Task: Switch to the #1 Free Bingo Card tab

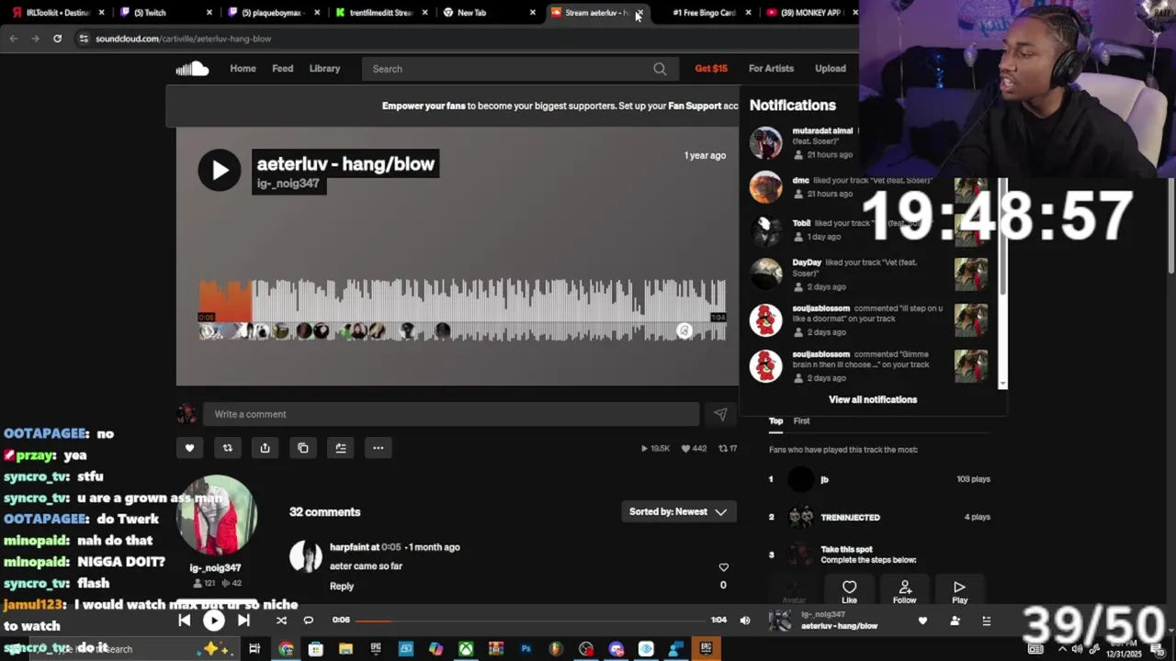Action: tap(704, 13)
